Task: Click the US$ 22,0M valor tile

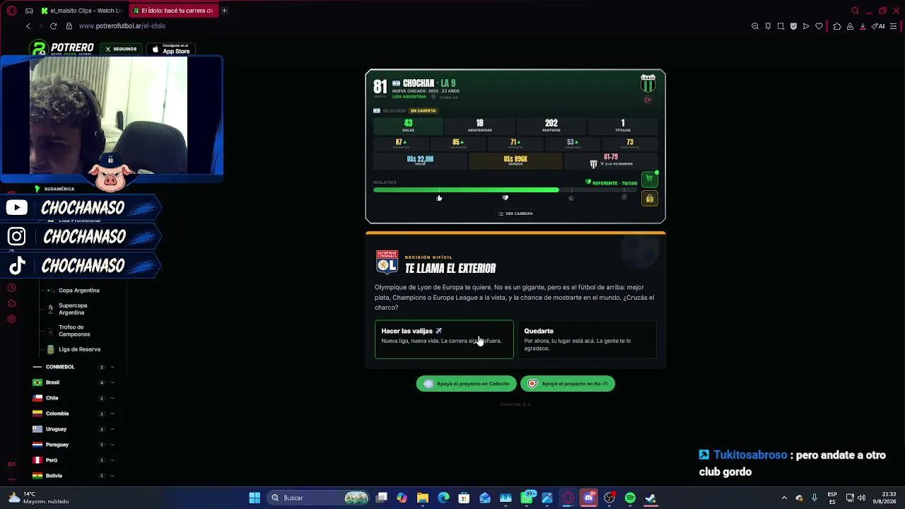Action: click(x=420, y=161)
